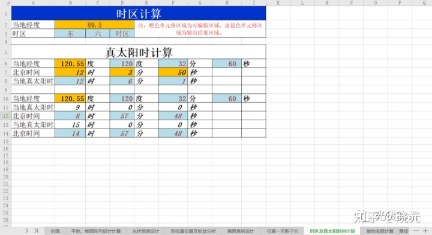Click the red note text about editable cells
Screen dimensions: 432x235
coord(200,29)
